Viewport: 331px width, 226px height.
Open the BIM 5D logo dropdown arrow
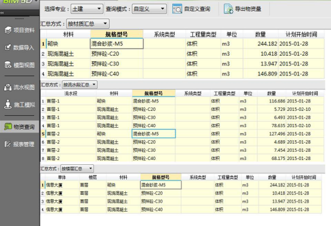tap(37, 1)
